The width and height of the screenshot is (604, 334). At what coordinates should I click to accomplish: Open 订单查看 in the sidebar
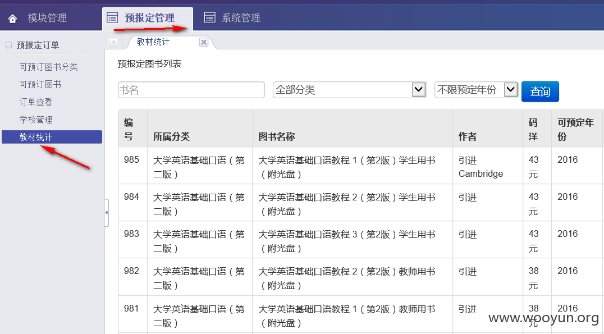[36, 102]
